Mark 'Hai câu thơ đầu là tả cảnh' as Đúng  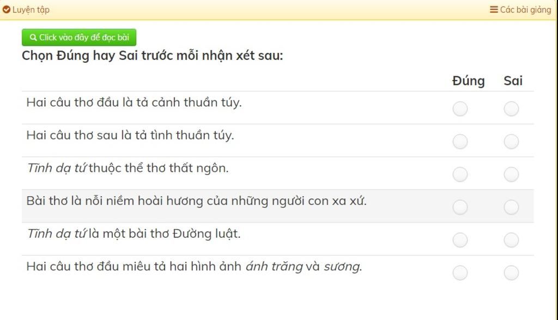[460, 109]
